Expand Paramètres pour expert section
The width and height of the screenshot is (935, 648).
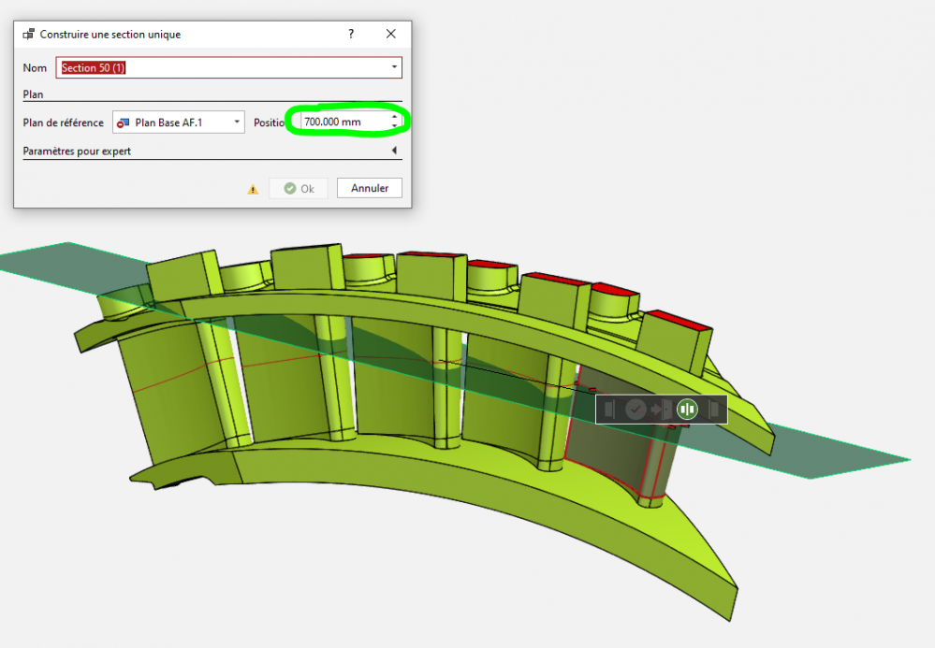[394, 151]
